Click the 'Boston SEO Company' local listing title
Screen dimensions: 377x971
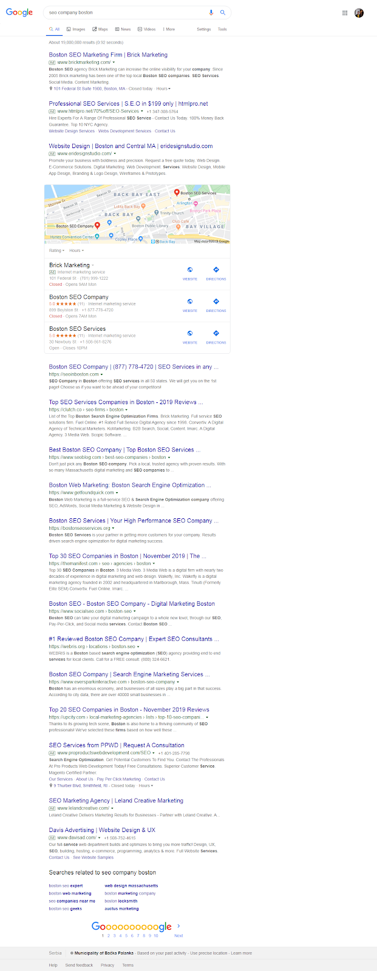tap(79, 297)
